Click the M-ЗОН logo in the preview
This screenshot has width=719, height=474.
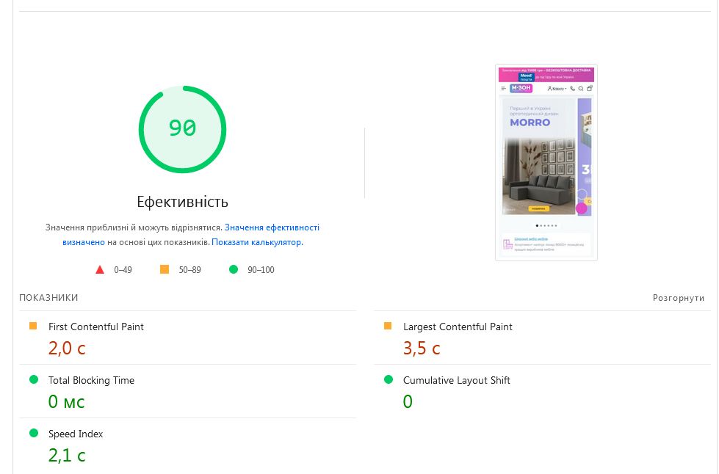[521, 88]
